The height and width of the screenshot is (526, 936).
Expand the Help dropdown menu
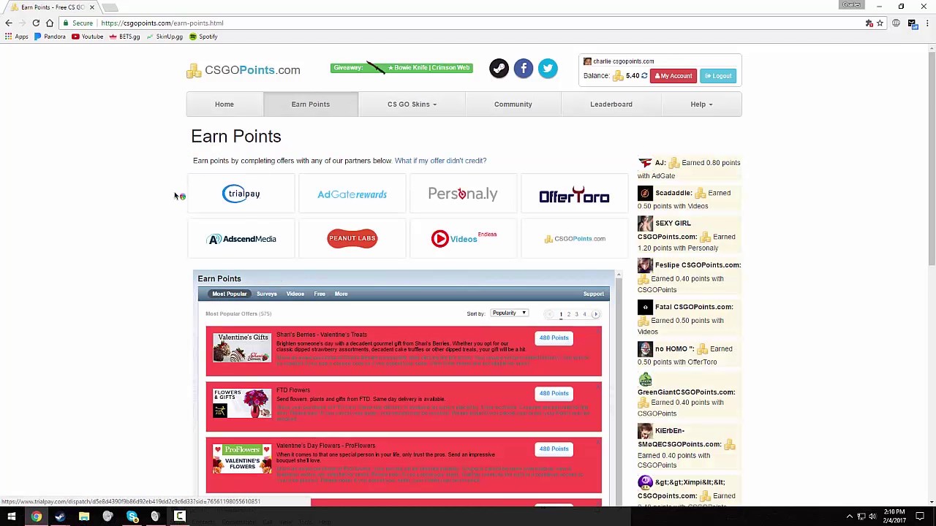click(x=701, y=104)
